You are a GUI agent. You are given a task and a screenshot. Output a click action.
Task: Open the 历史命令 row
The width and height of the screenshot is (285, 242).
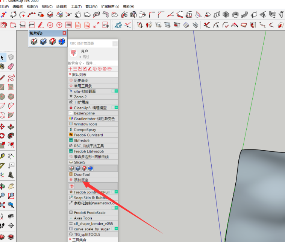point(93,80)
